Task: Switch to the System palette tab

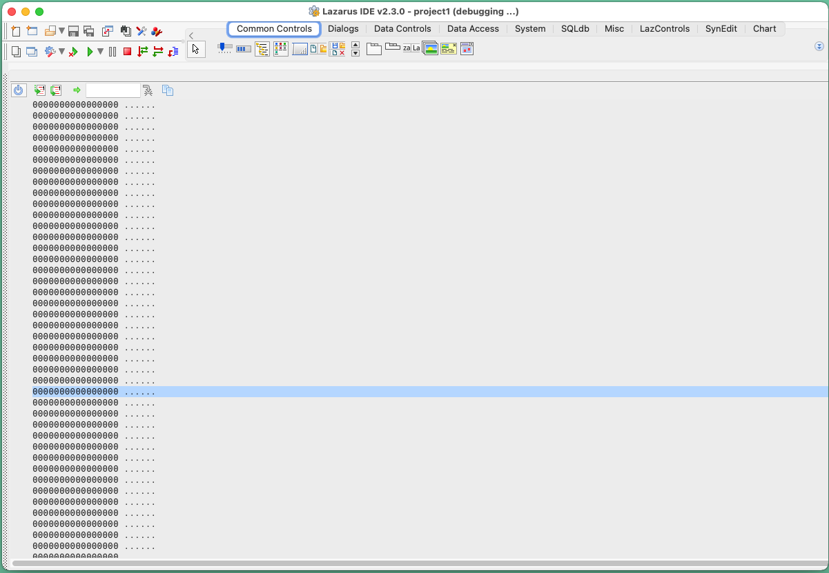Action: click(530, 29)
